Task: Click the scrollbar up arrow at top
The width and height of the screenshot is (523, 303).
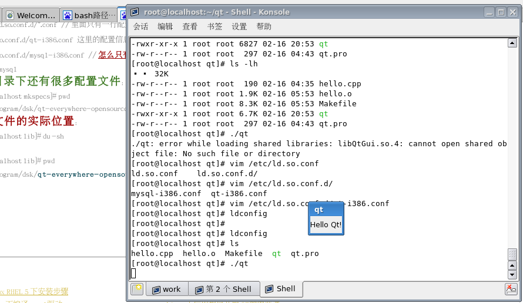Action: click(512, 43)
